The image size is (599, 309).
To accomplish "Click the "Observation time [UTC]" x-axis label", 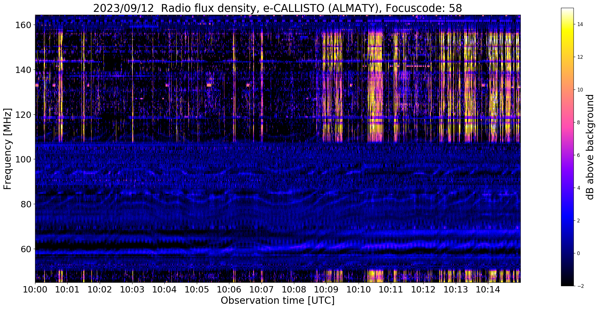I will 277,301.
